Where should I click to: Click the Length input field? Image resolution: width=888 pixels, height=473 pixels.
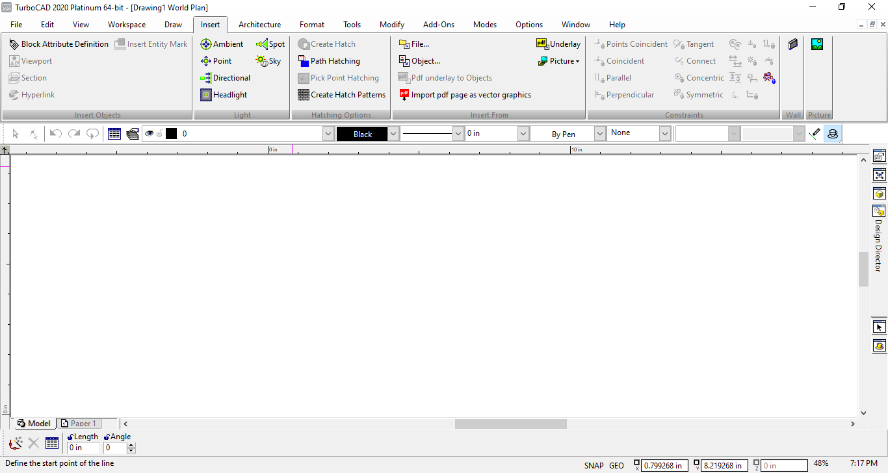coord(84,448)
